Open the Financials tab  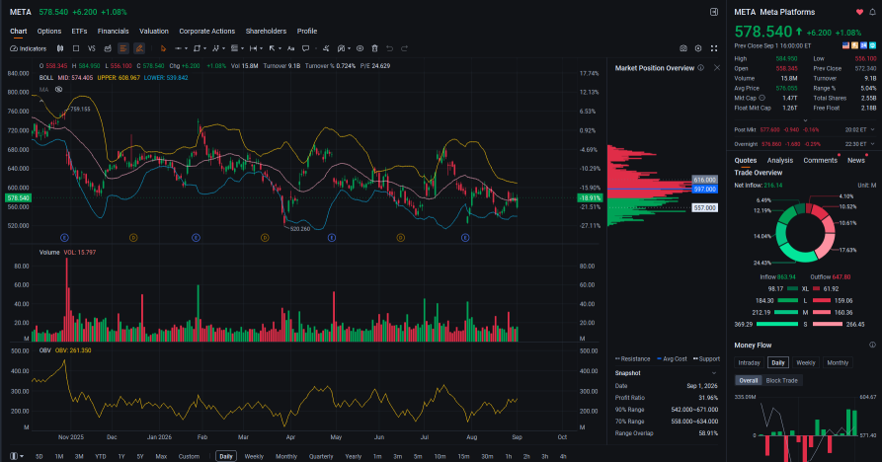[x=113, y=32]
